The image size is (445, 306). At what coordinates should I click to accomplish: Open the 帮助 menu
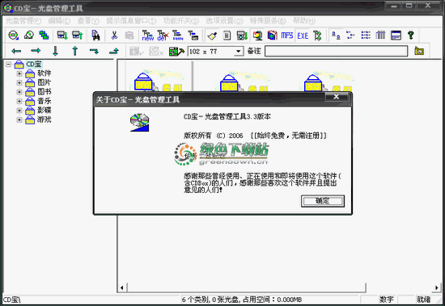click(x=304, y=21)
